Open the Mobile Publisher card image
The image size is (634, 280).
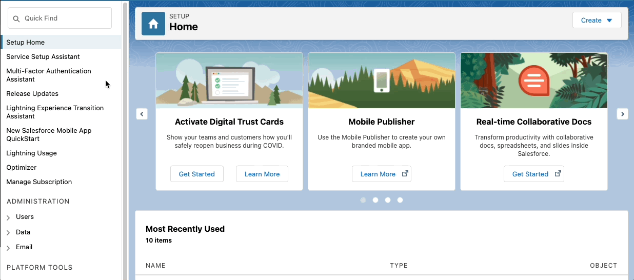pyautogui.click(x=382, y=81)
